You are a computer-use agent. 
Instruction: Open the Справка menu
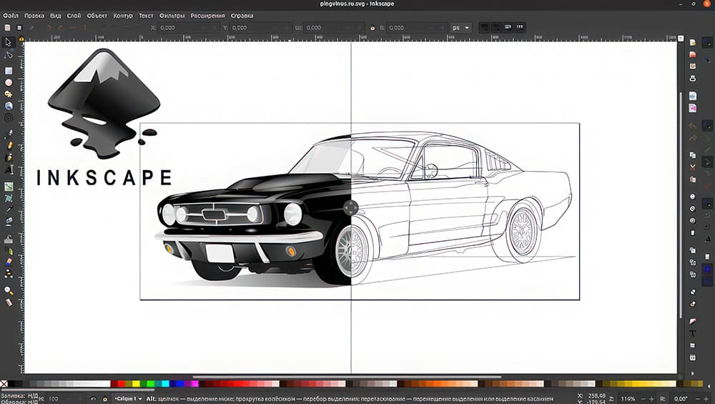[242, 16]
